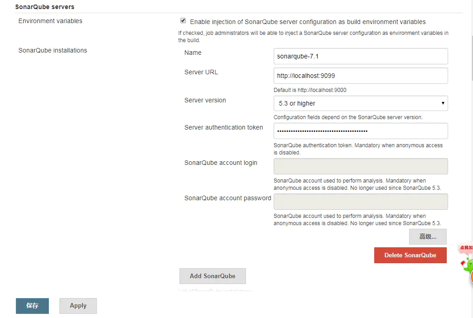This screenshot has height=318, width=473.
Task: Click the SonarQube account password label
Action: (227, 198)
